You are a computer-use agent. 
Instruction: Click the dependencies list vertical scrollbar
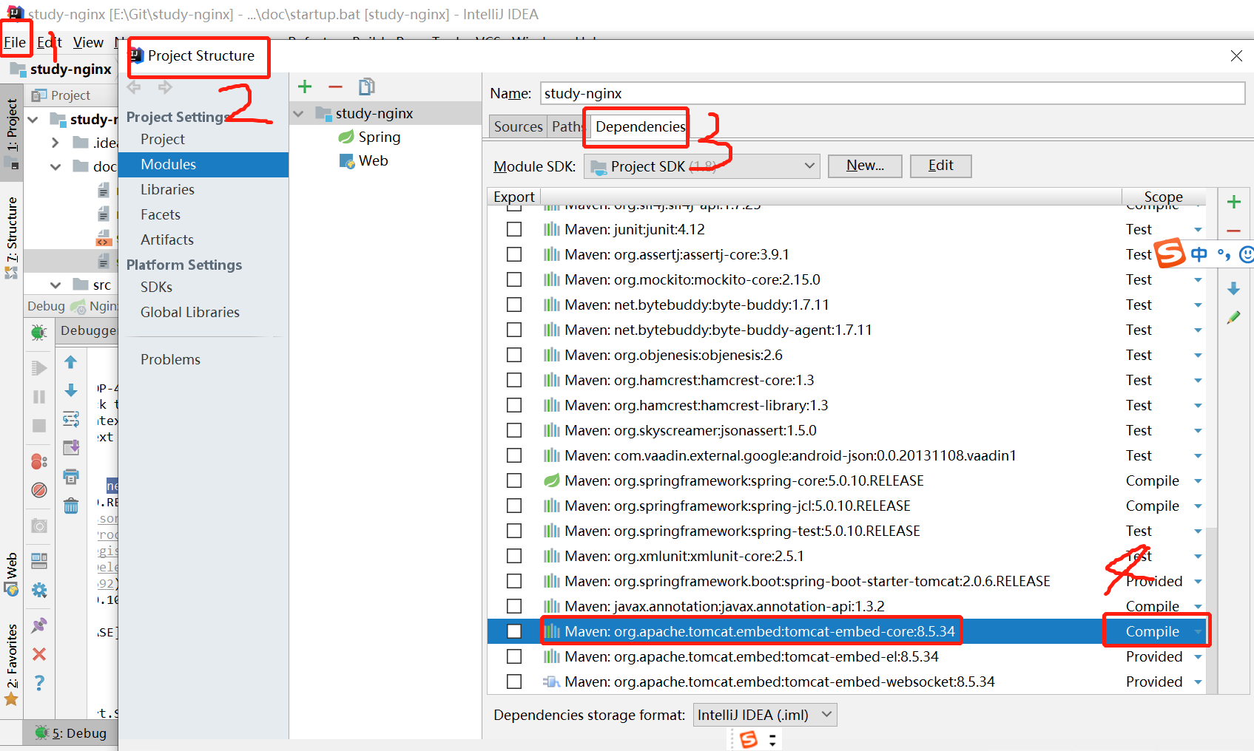coord(1211,610)
